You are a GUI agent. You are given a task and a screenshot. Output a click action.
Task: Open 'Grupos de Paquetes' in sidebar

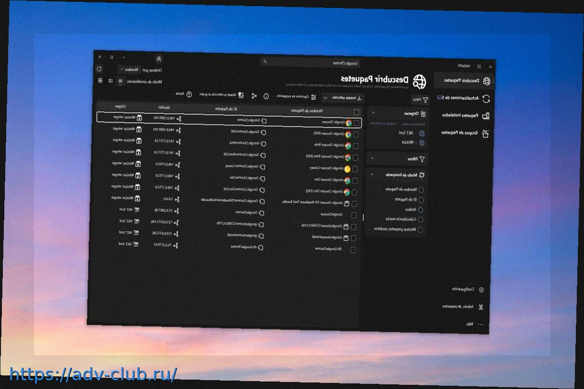tap(485, 133)
